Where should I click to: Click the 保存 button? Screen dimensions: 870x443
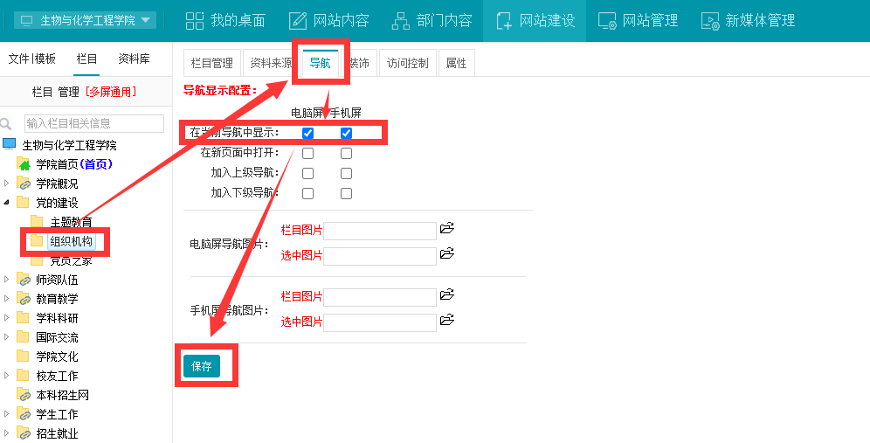(x=202, y=366)
